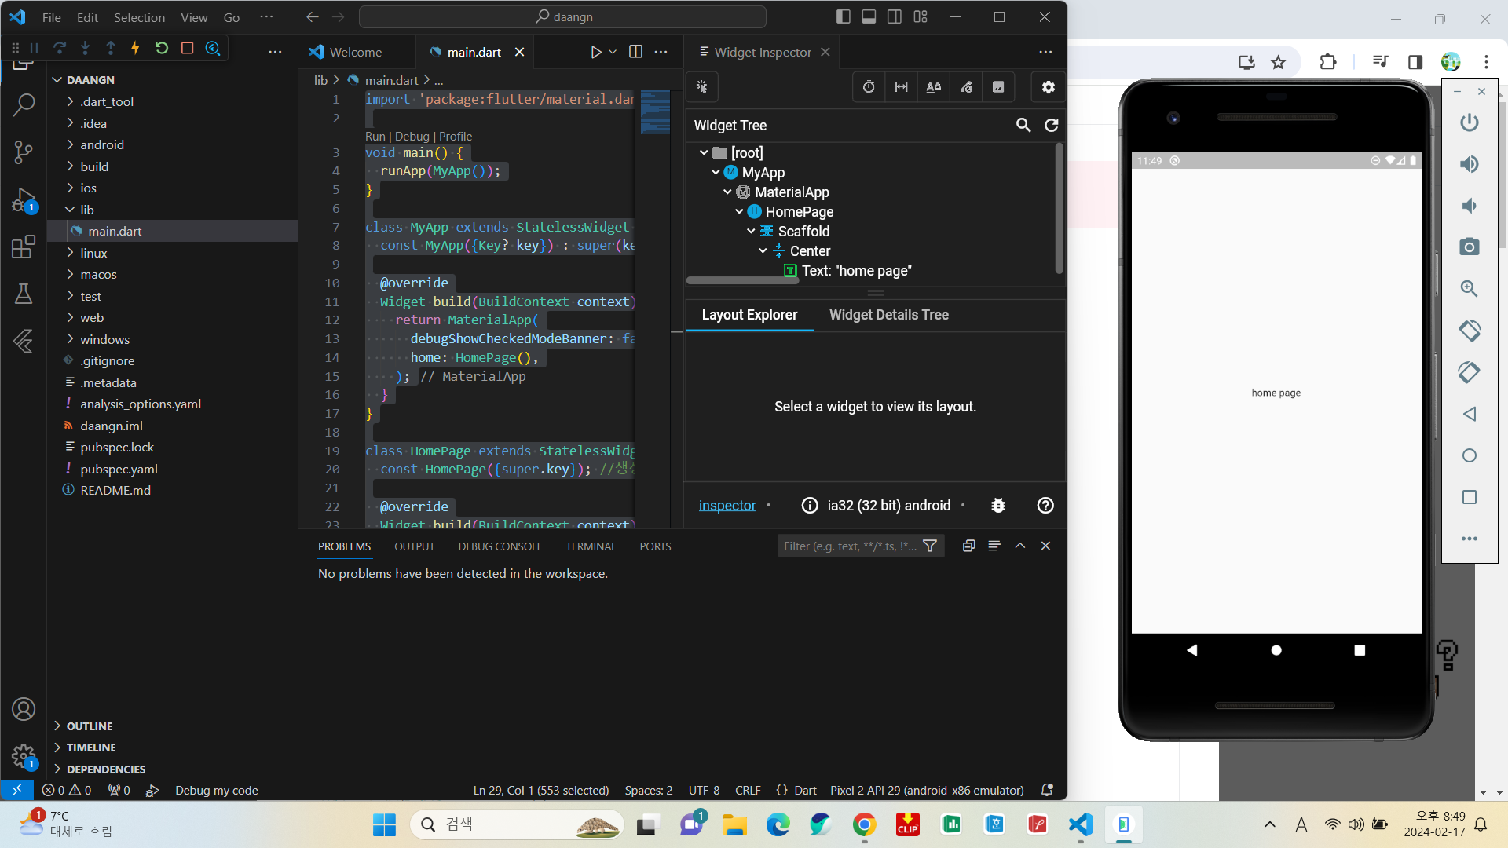Image resolution: width=1508 pixels, height=848 pixels.
Task: Toggle the Primary Side Bar layout
Action: [844, 16]
